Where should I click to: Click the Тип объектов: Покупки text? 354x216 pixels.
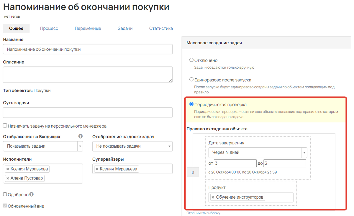(27, 90)
